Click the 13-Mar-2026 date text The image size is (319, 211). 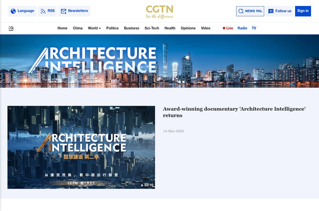click(173, 131)
